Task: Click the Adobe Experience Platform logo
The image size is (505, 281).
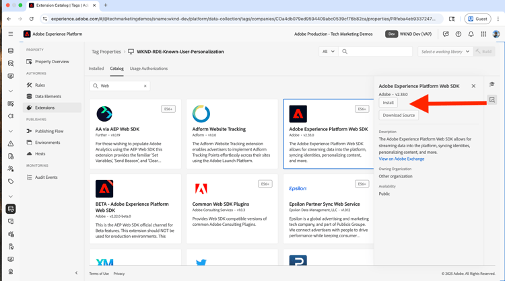Action: pos(27,34)
